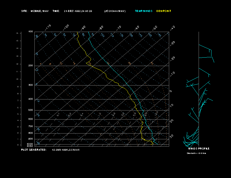Click the 900 pressure level label

pos(31,139)
